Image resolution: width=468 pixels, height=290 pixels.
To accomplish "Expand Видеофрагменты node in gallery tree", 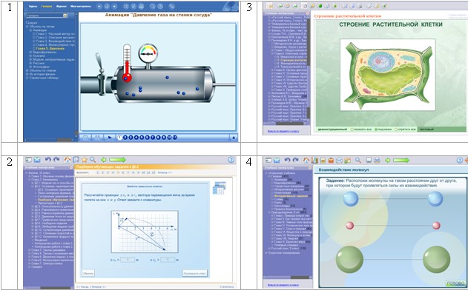I will tap(30, 52).
